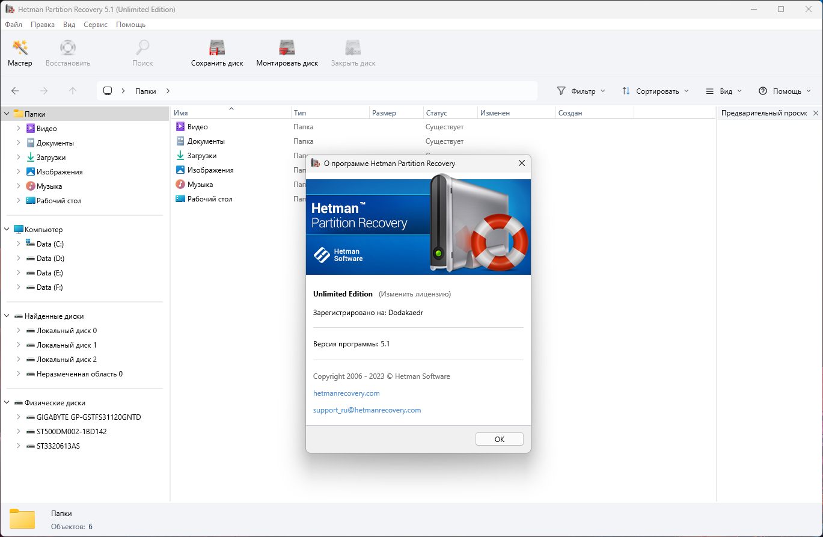
Task: Go back with the left arrow
Action: point(15,91)
